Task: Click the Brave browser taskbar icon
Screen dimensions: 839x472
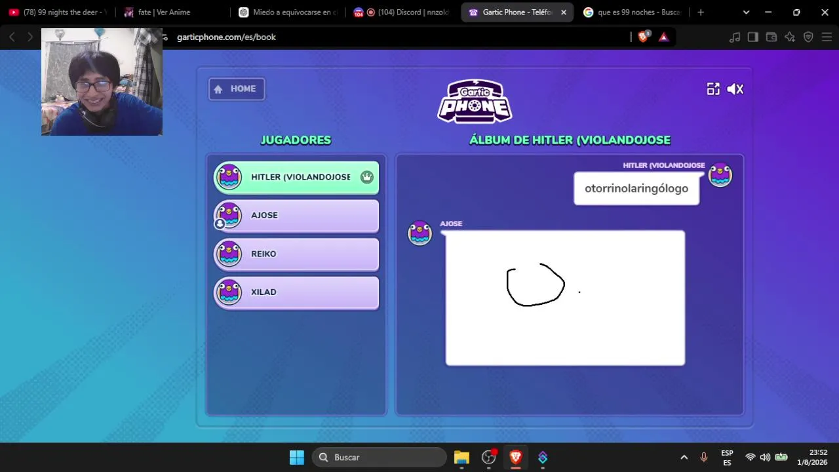Action: pyautogui.click(x=516, y=458)
